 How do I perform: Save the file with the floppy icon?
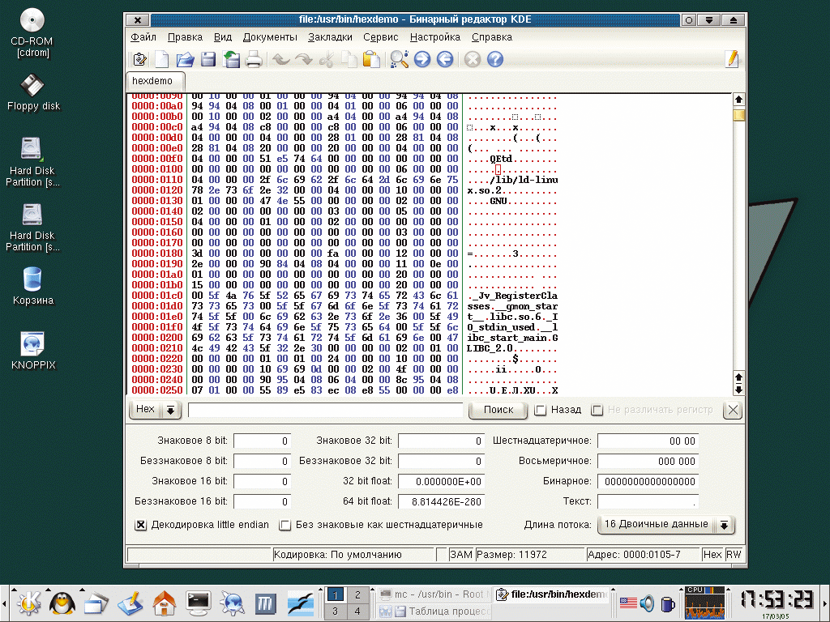[x=208, y=59]
